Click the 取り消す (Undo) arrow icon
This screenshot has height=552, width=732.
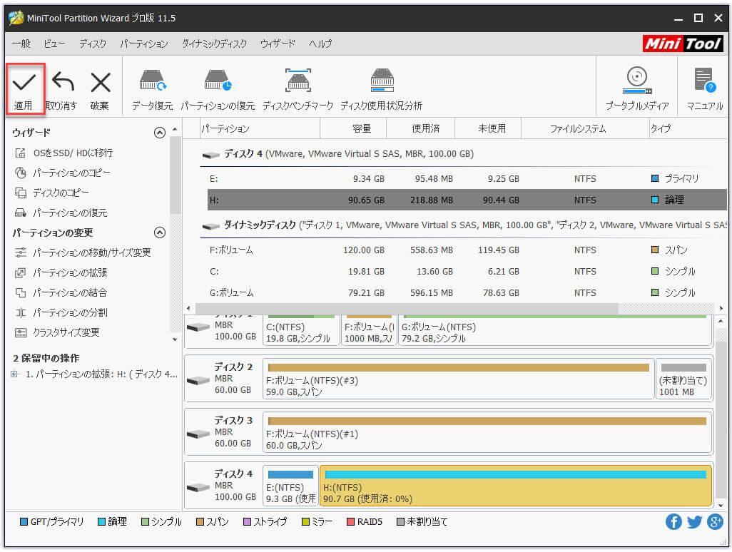click(x=61, y=83)
